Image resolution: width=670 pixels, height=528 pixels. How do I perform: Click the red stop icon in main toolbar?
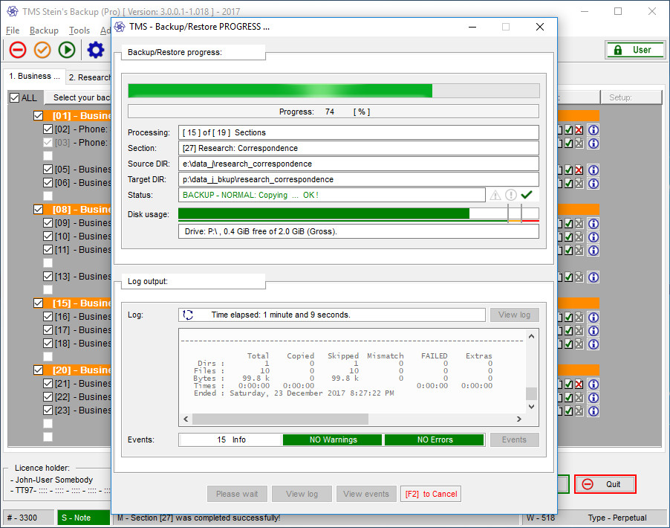click(x=18, y=50)
